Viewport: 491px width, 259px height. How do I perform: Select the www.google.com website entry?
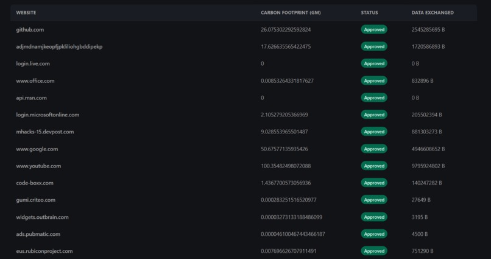pyautogui.click(x=37, y=149)
